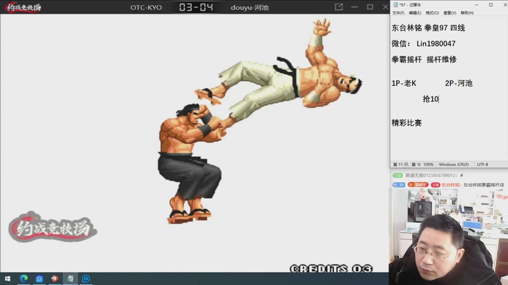Image resolution: width=508 pixels, height=285 pixels.
Task: Click Windows (CRLF) in status bar
Action: [453, 165]
